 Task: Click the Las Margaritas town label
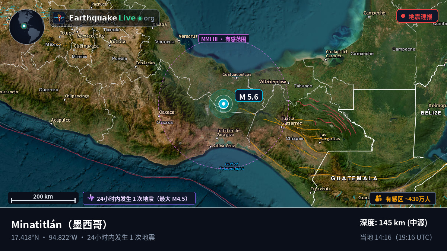(x=330, y=137)
